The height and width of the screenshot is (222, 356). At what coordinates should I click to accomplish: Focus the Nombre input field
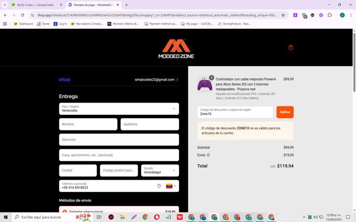(x=88, y=124)
